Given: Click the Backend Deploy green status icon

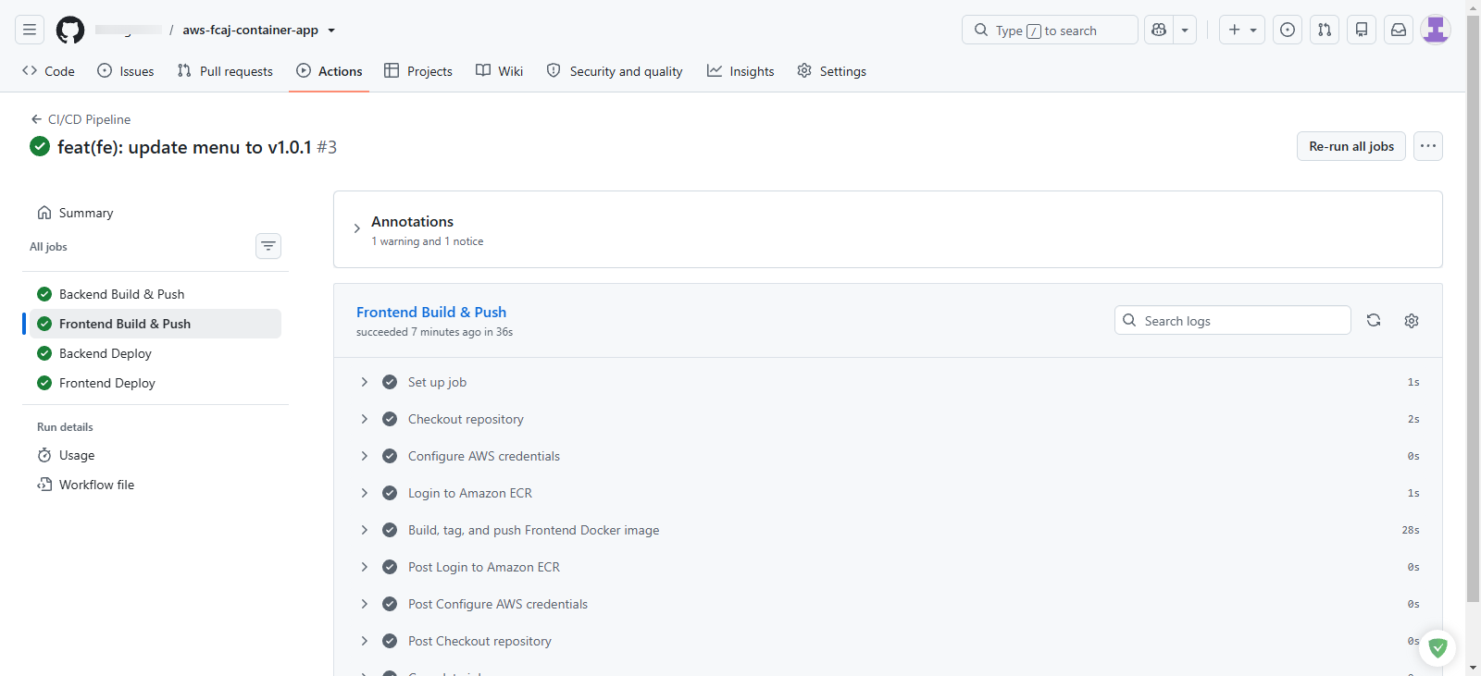Looking at the screenshot, I should coord(44,353).
